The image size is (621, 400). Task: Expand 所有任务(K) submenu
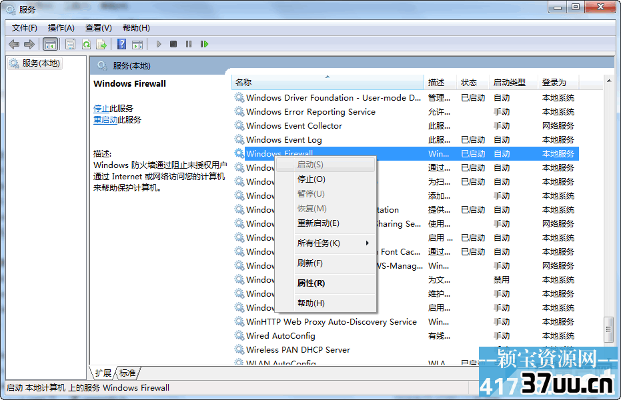pos(326,243)
